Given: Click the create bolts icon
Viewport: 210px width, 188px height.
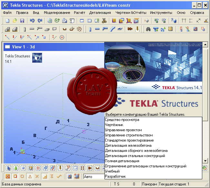Looking at the screenshot, I should [130, 29].
